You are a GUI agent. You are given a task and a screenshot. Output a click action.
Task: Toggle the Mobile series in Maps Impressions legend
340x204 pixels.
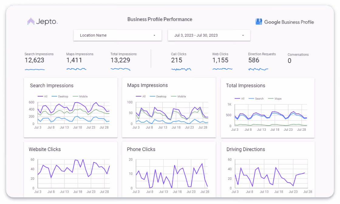click(178, 96)
